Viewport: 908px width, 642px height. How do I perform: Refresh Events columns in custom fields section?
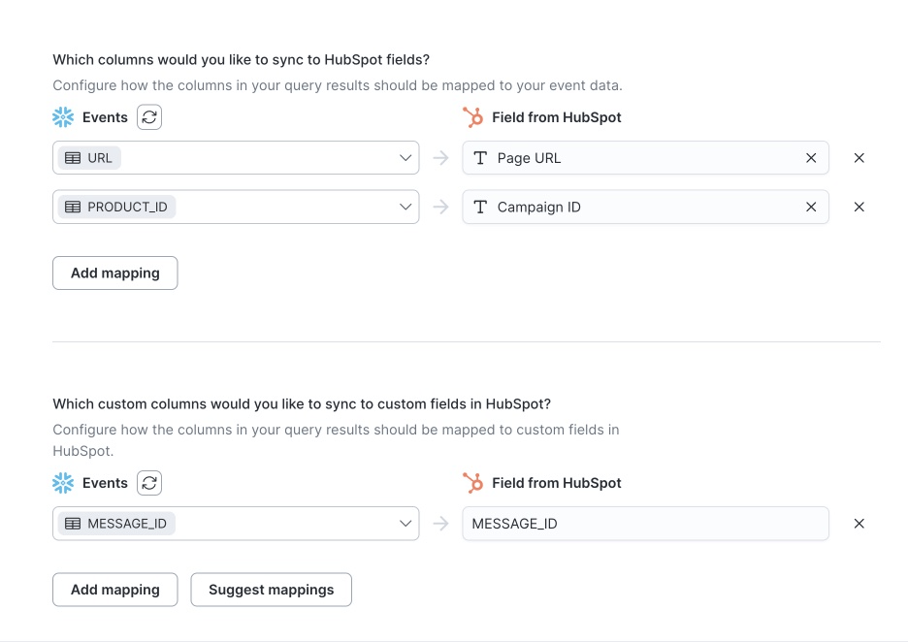tap(149, 483)
